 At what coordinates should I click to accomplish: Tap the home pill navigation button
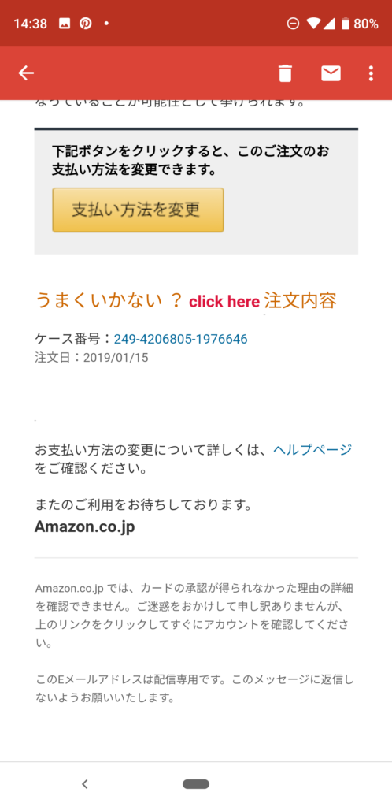[x=196, y=784]
